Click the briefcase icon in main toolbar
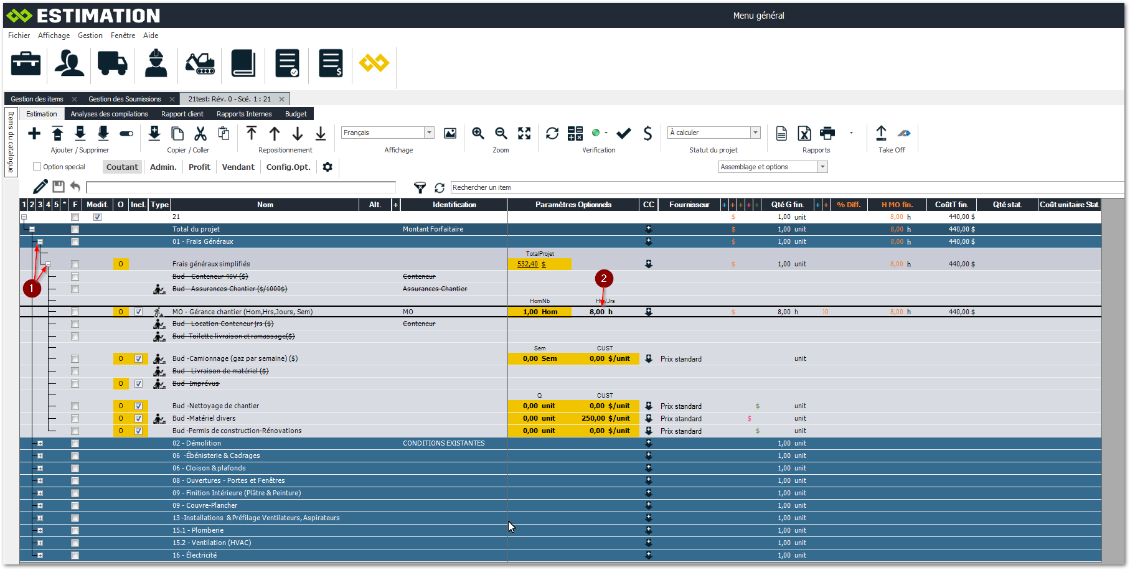1130x570 pixels. click(x=26, y=63)
